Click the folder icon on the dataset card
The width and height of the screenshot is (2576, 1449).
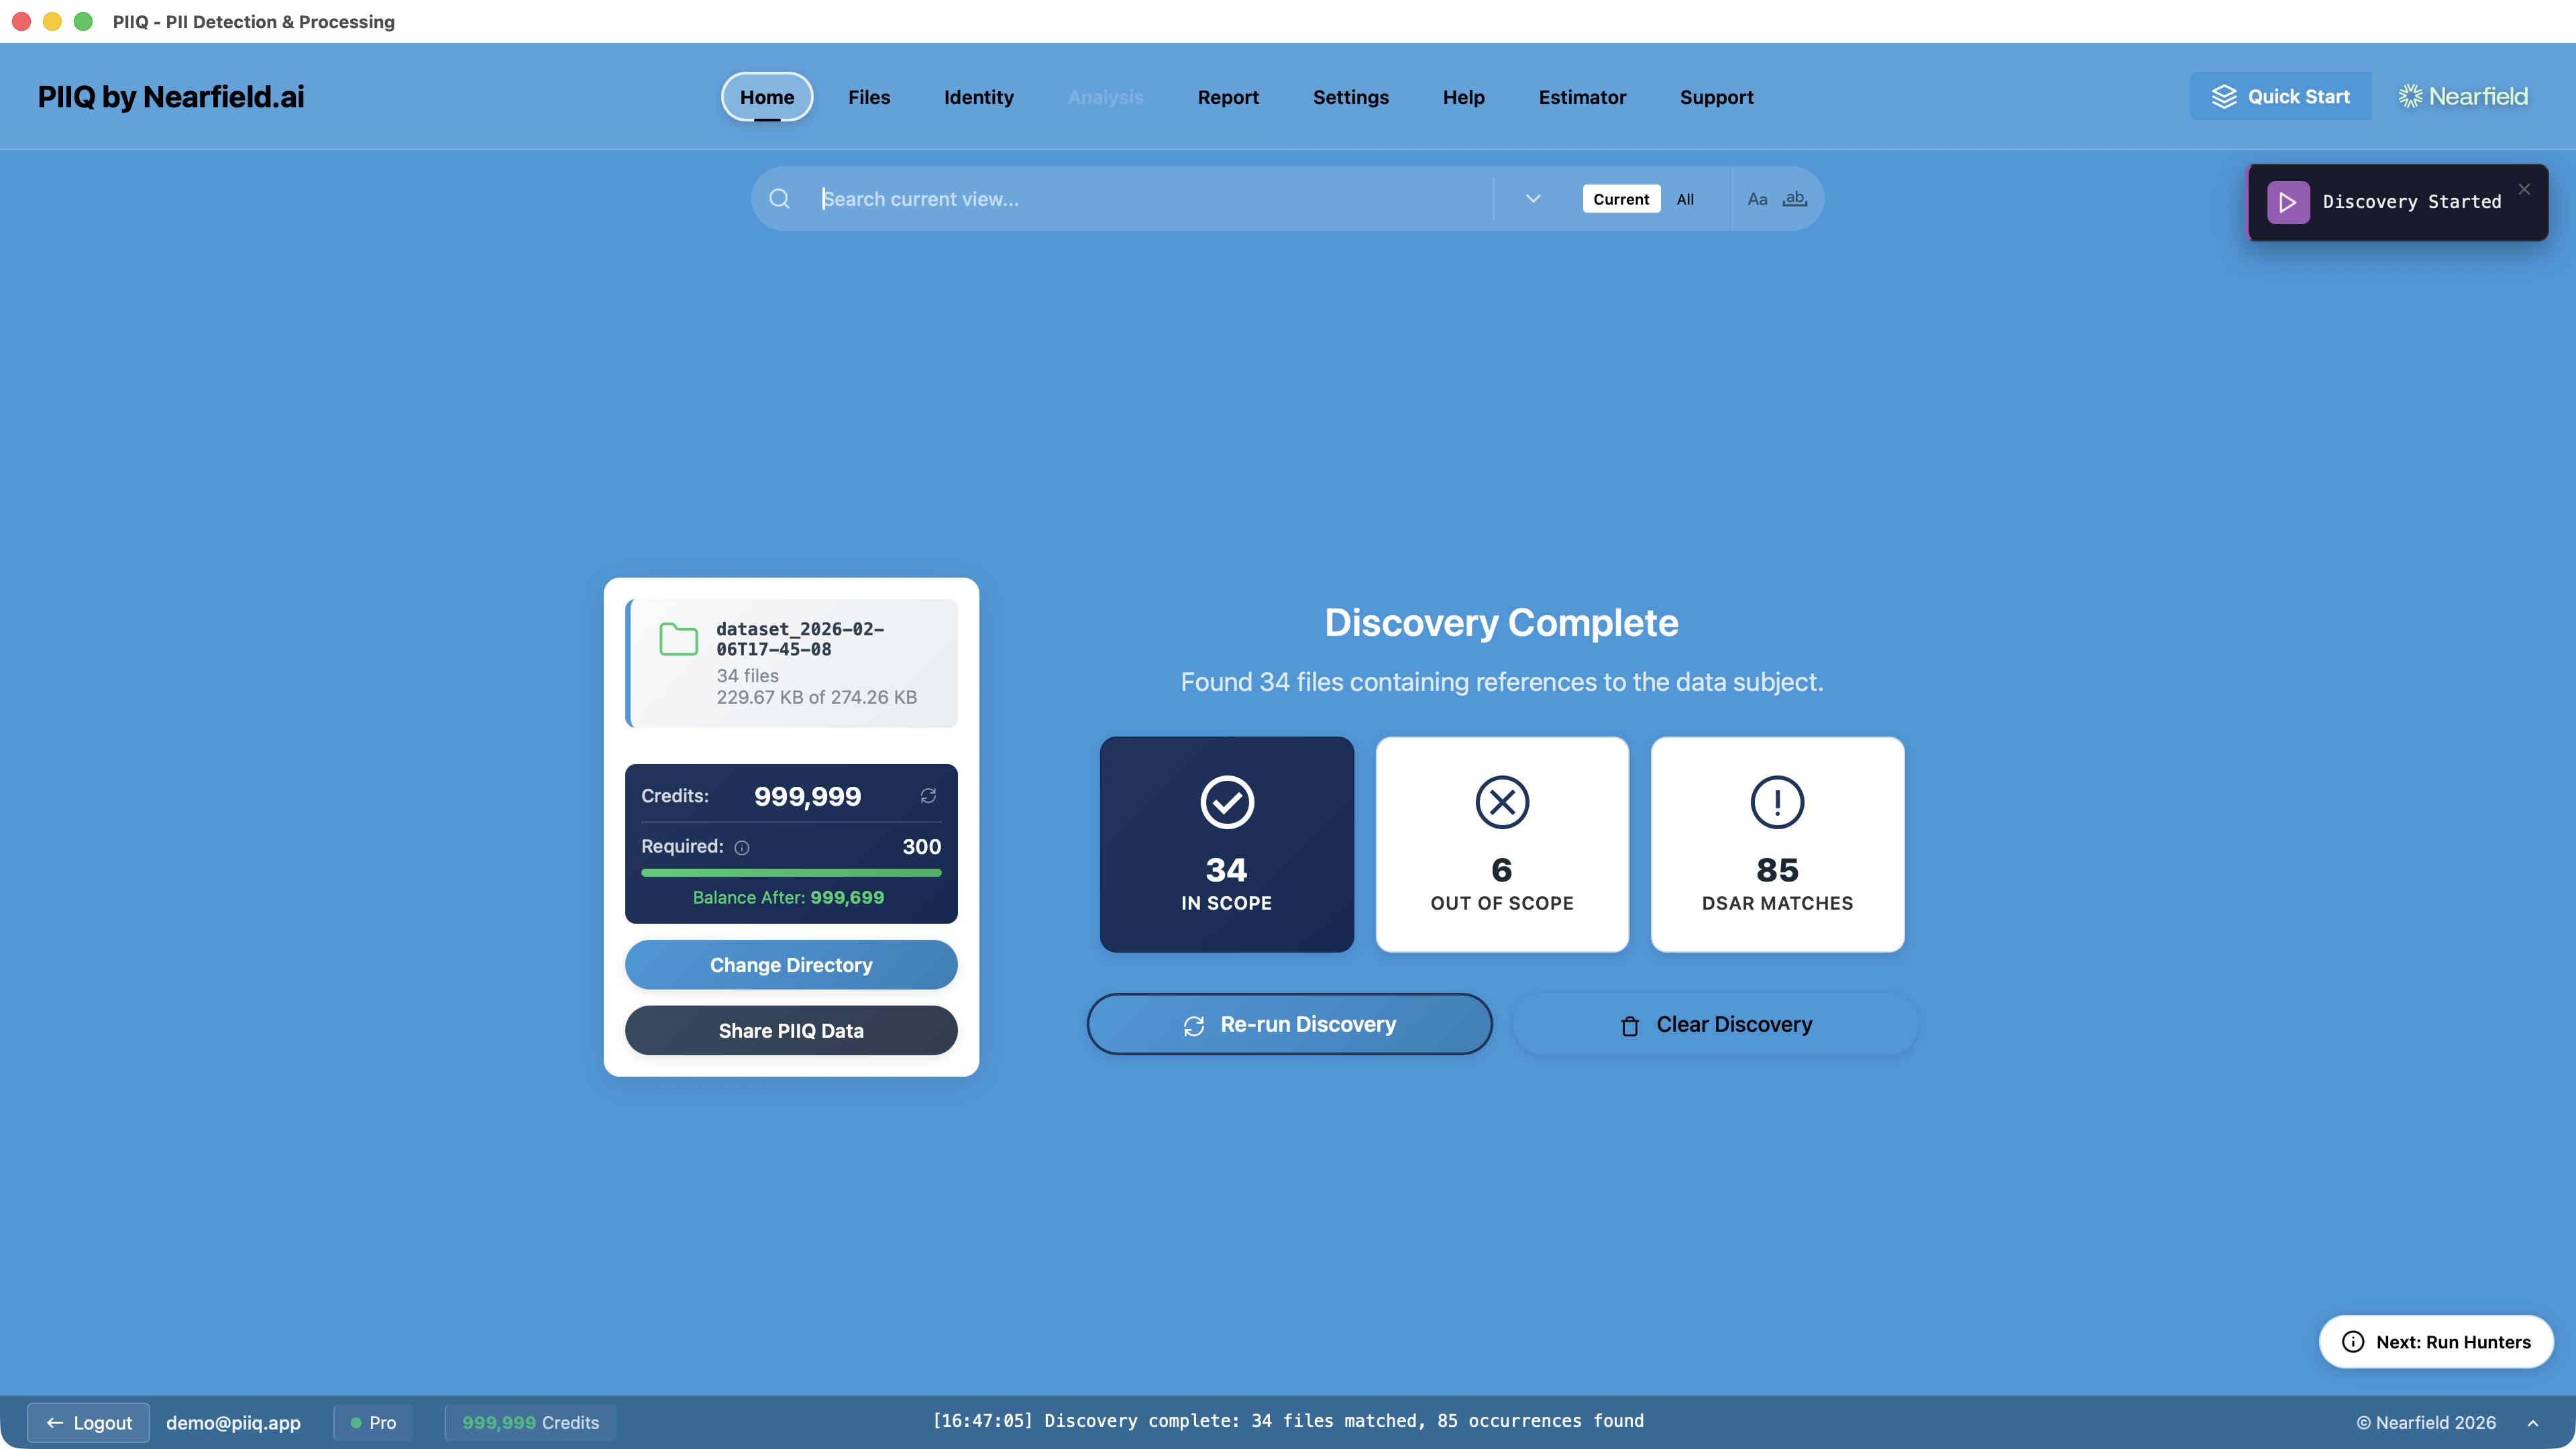679,640
